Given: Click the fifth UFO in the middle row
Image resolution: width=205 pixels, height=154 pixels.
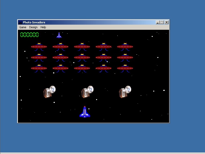Looking at the screenshot, I should [125, 57].
